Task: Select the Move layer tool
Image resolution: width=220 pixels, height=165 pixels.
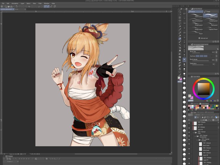Action: [180, 20]
